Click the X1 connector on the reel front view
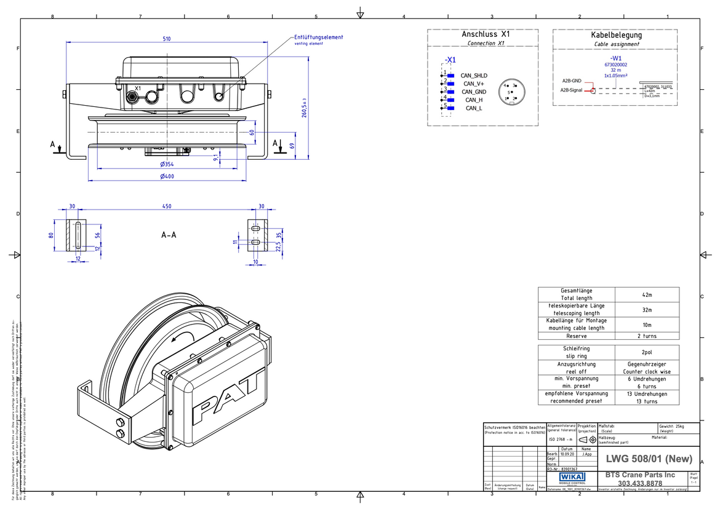Screen dimensions: 720x512 pos(133,97)
